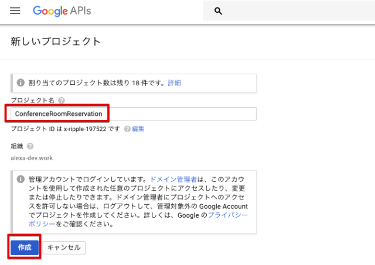
Task: Click help icon beside project ID text
Action: [x=127, y=129]
